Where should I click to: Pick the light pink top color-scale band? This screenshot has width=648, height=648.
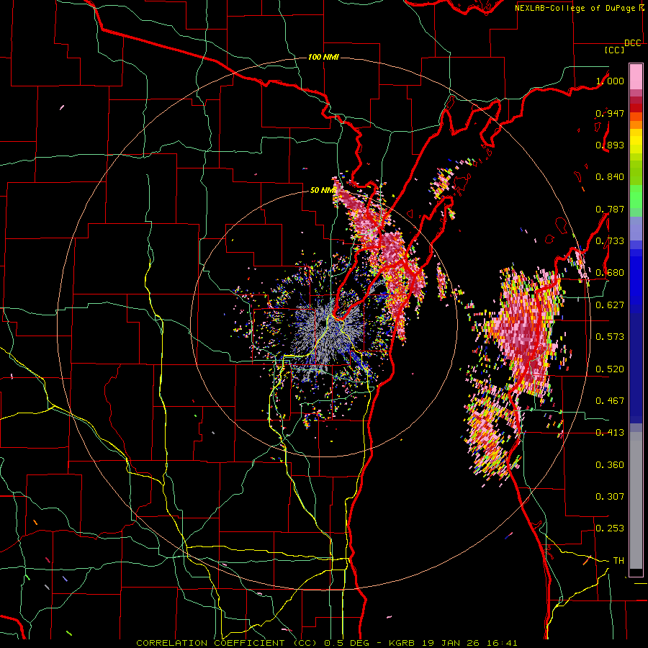pyautogui.click(x=636, y=77)
